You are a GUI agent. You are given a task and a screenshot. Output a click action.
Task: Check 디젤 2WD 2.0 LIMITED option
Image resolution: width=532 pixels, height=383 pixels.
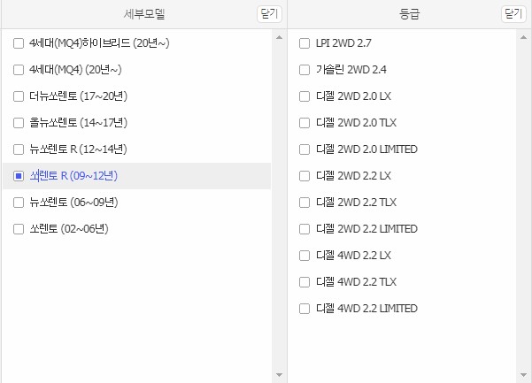tap(305, 149)
